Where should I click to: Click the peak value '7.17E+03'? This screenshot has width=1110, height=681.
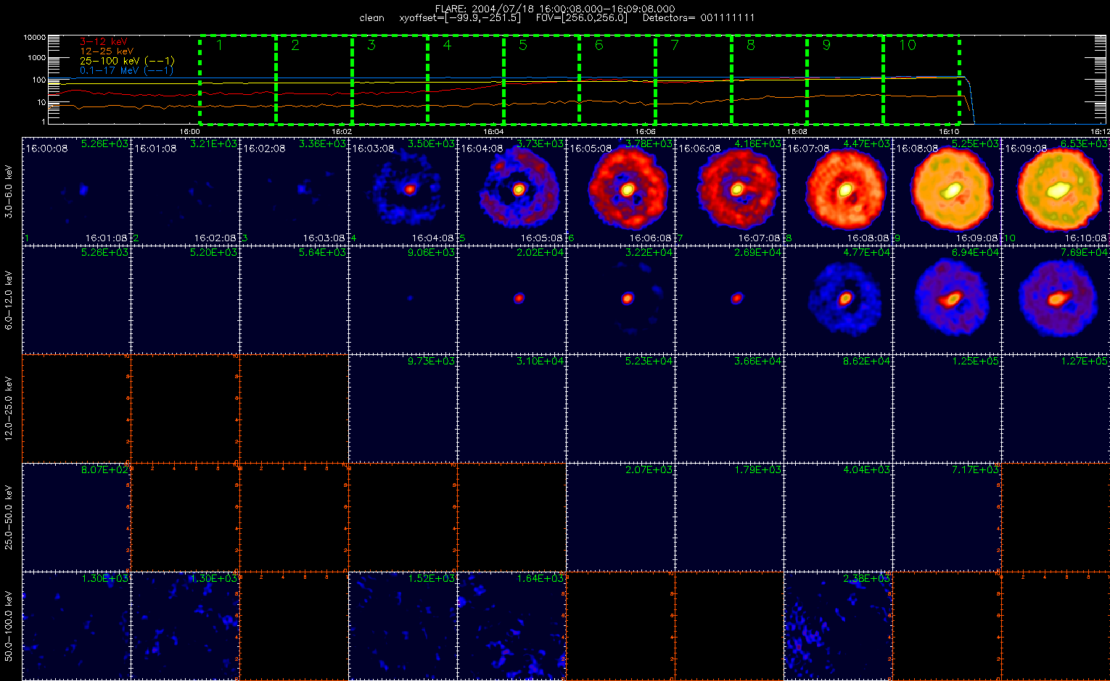(975, 470)
